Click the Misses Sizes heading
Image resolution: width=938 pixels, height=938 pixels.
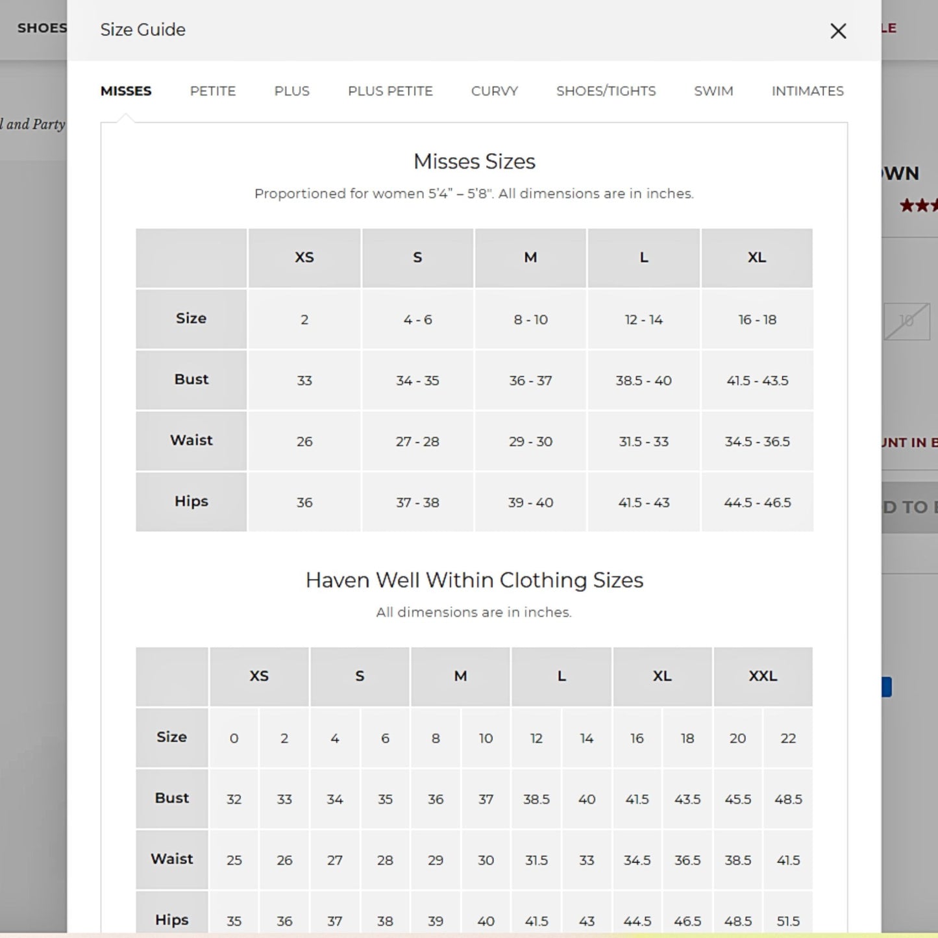474,161
